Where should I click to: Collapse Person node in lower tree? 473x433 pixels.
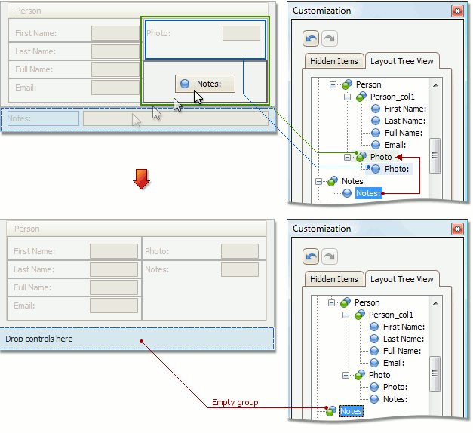[331, 302]
